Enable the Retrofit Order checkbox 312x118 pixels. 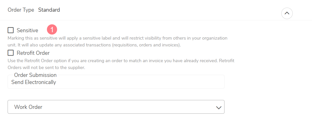tap(11, 53)
